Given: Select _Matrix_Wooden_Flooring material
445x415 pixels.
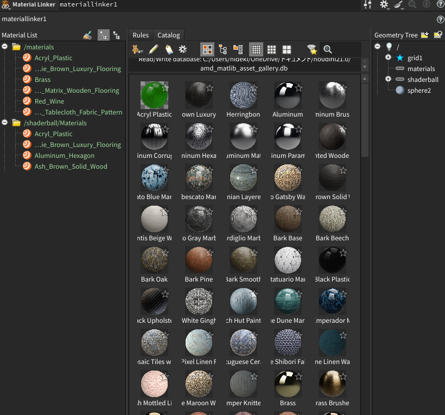Looking at the screenshot, I should (x=77, y=91).
